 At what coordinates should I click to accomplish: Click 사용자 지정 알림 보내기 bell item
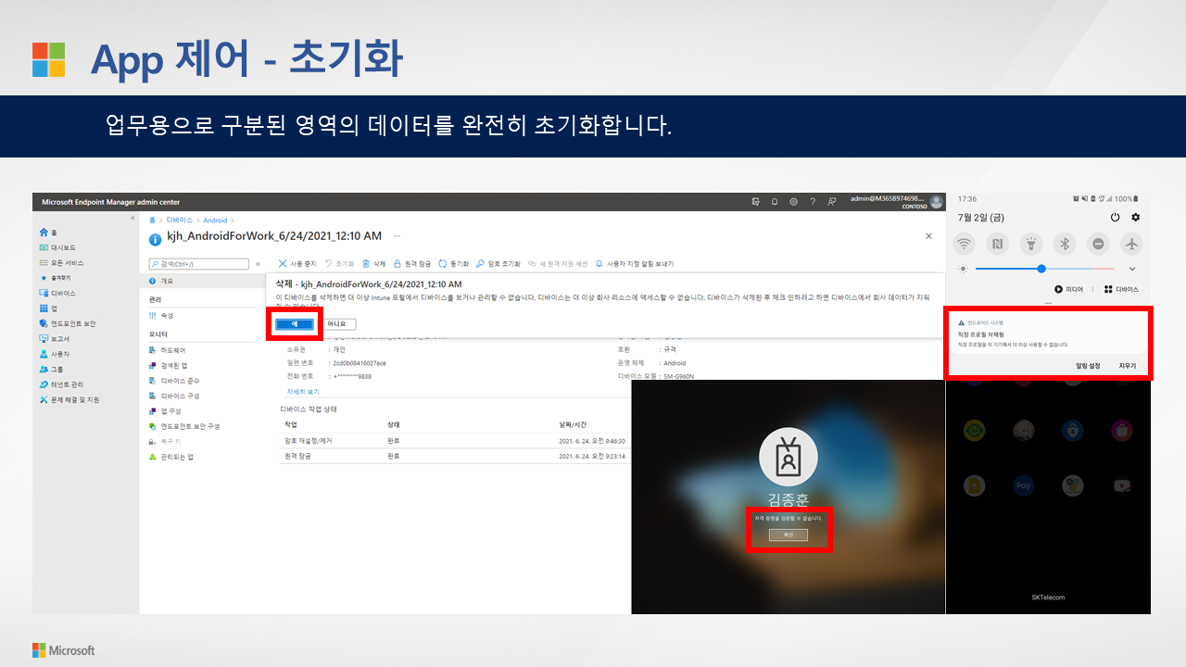click(635, 264)
